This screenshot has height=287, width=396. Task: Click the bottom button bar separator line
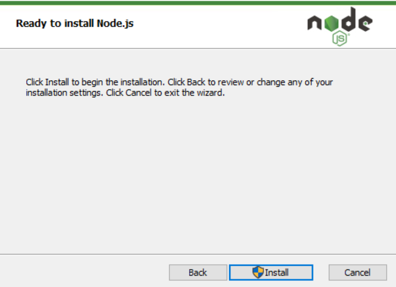point(198,254)
